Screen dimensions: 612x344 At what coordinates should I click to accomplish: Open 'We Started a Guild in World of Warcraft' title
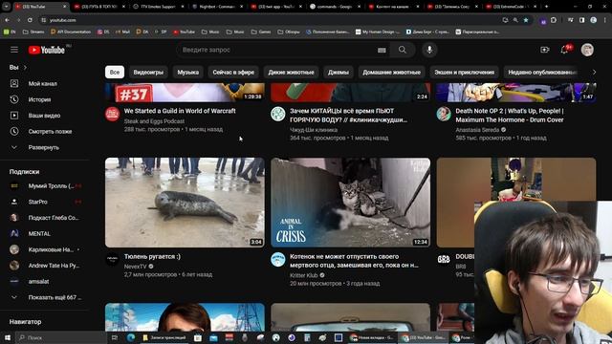180,111
